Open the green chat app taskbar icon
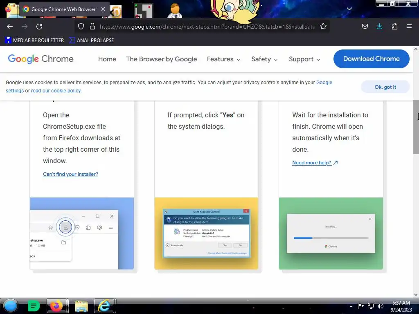This screenshot has height=314, width=419. tap(34, 306)
